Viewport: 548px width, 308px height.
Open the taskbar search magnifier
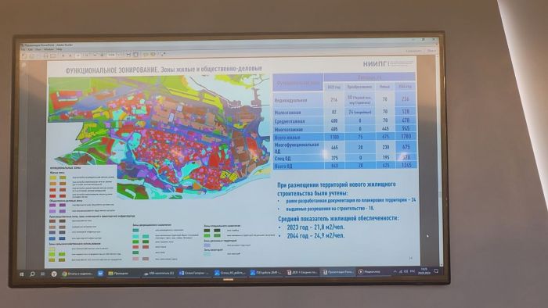(32, 274)
